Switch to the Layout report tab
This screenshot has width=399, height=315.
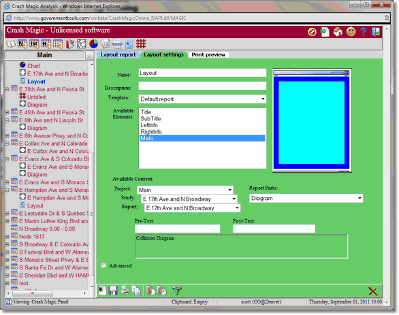[x=118, y=54]
